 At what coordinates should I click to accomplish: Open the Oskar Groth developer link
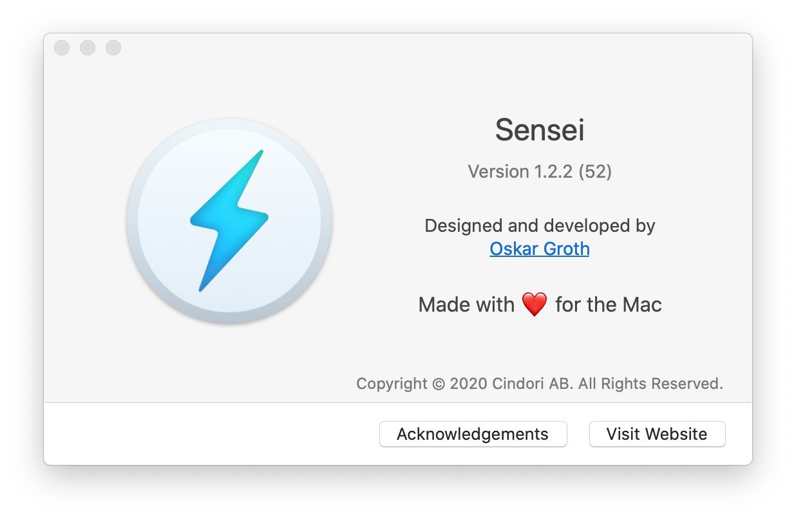pyautogui.click(x=539, y=249)
